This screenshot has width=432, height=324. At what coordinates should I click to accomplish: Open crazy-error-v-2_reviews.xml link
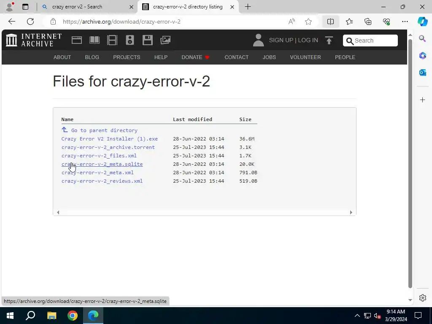(102, 181)
